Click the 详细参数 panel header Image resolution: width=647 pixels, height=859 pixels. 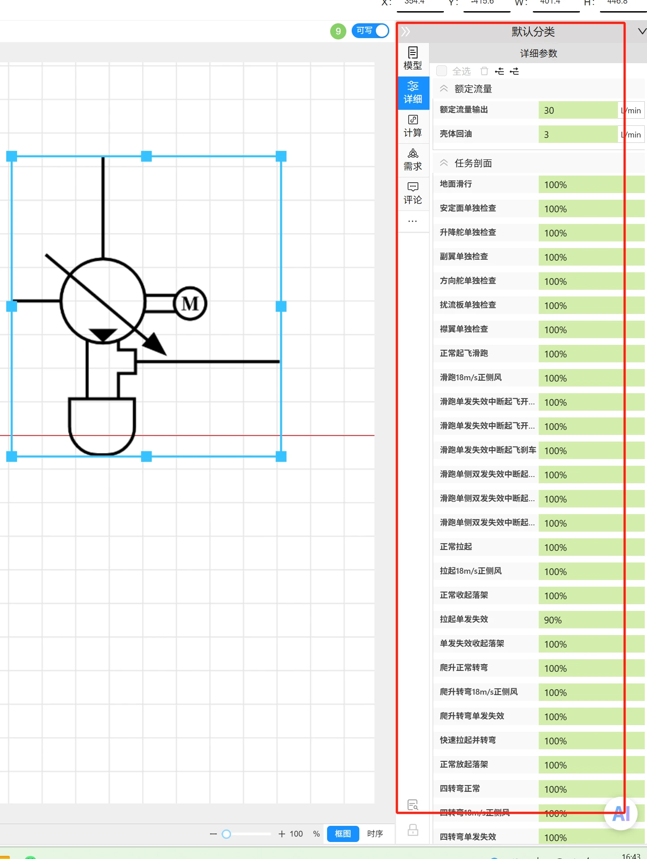(x=539, y=53)
